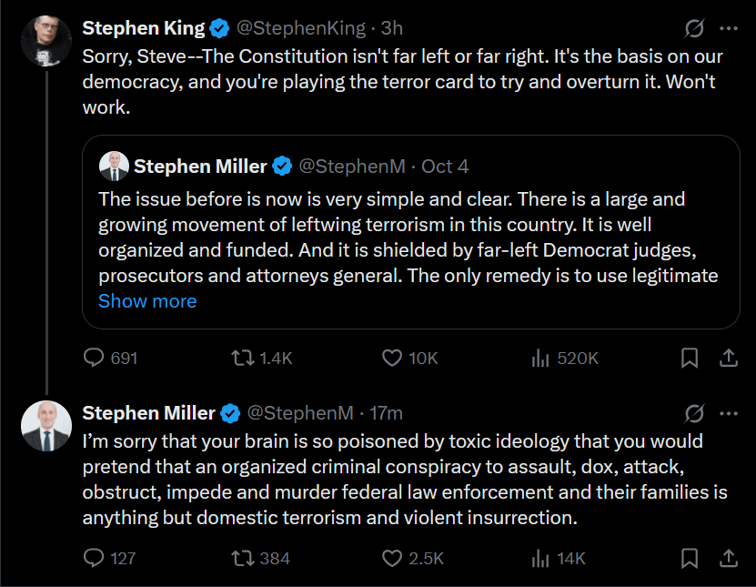Viewport: 756px width, 587px height.
Task: Like Stephen Miller's 17m reply
Action: 392,558
